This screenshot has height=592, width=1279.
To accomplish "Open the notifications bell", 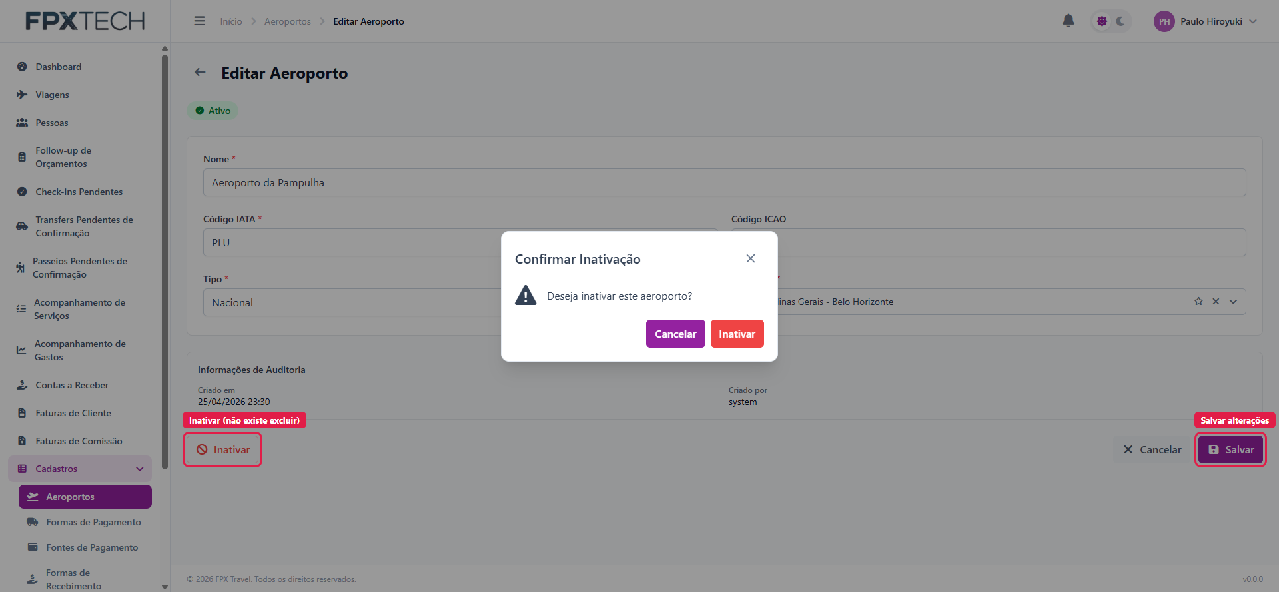I will pyautogui.click(x=1068, y=21).
